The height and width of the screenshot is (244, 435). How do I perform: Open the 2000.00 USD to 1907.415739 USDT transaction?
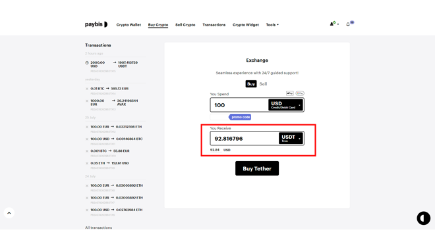[115, 66]
